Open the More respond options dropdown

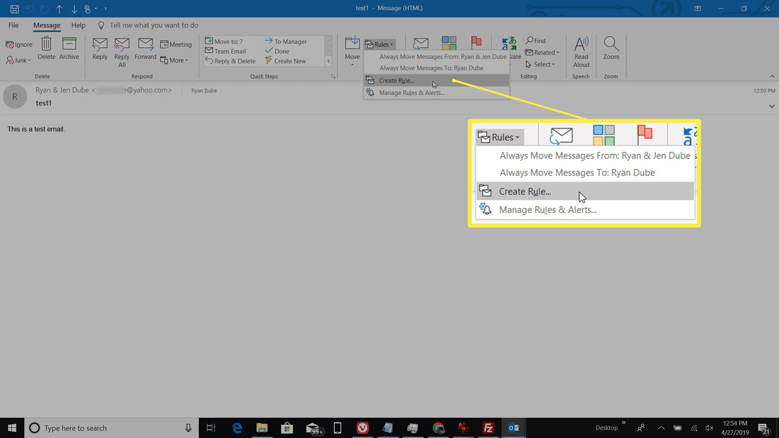174,60
